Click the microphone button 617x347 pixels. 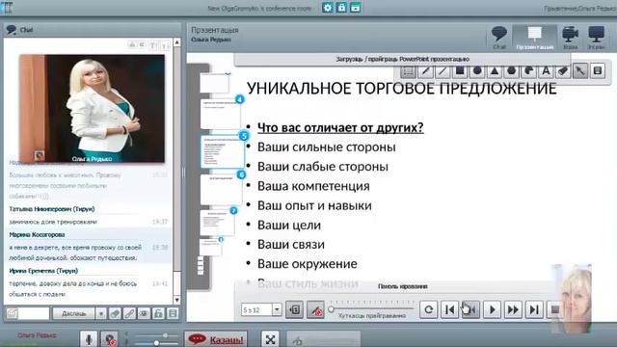[89, 339]
